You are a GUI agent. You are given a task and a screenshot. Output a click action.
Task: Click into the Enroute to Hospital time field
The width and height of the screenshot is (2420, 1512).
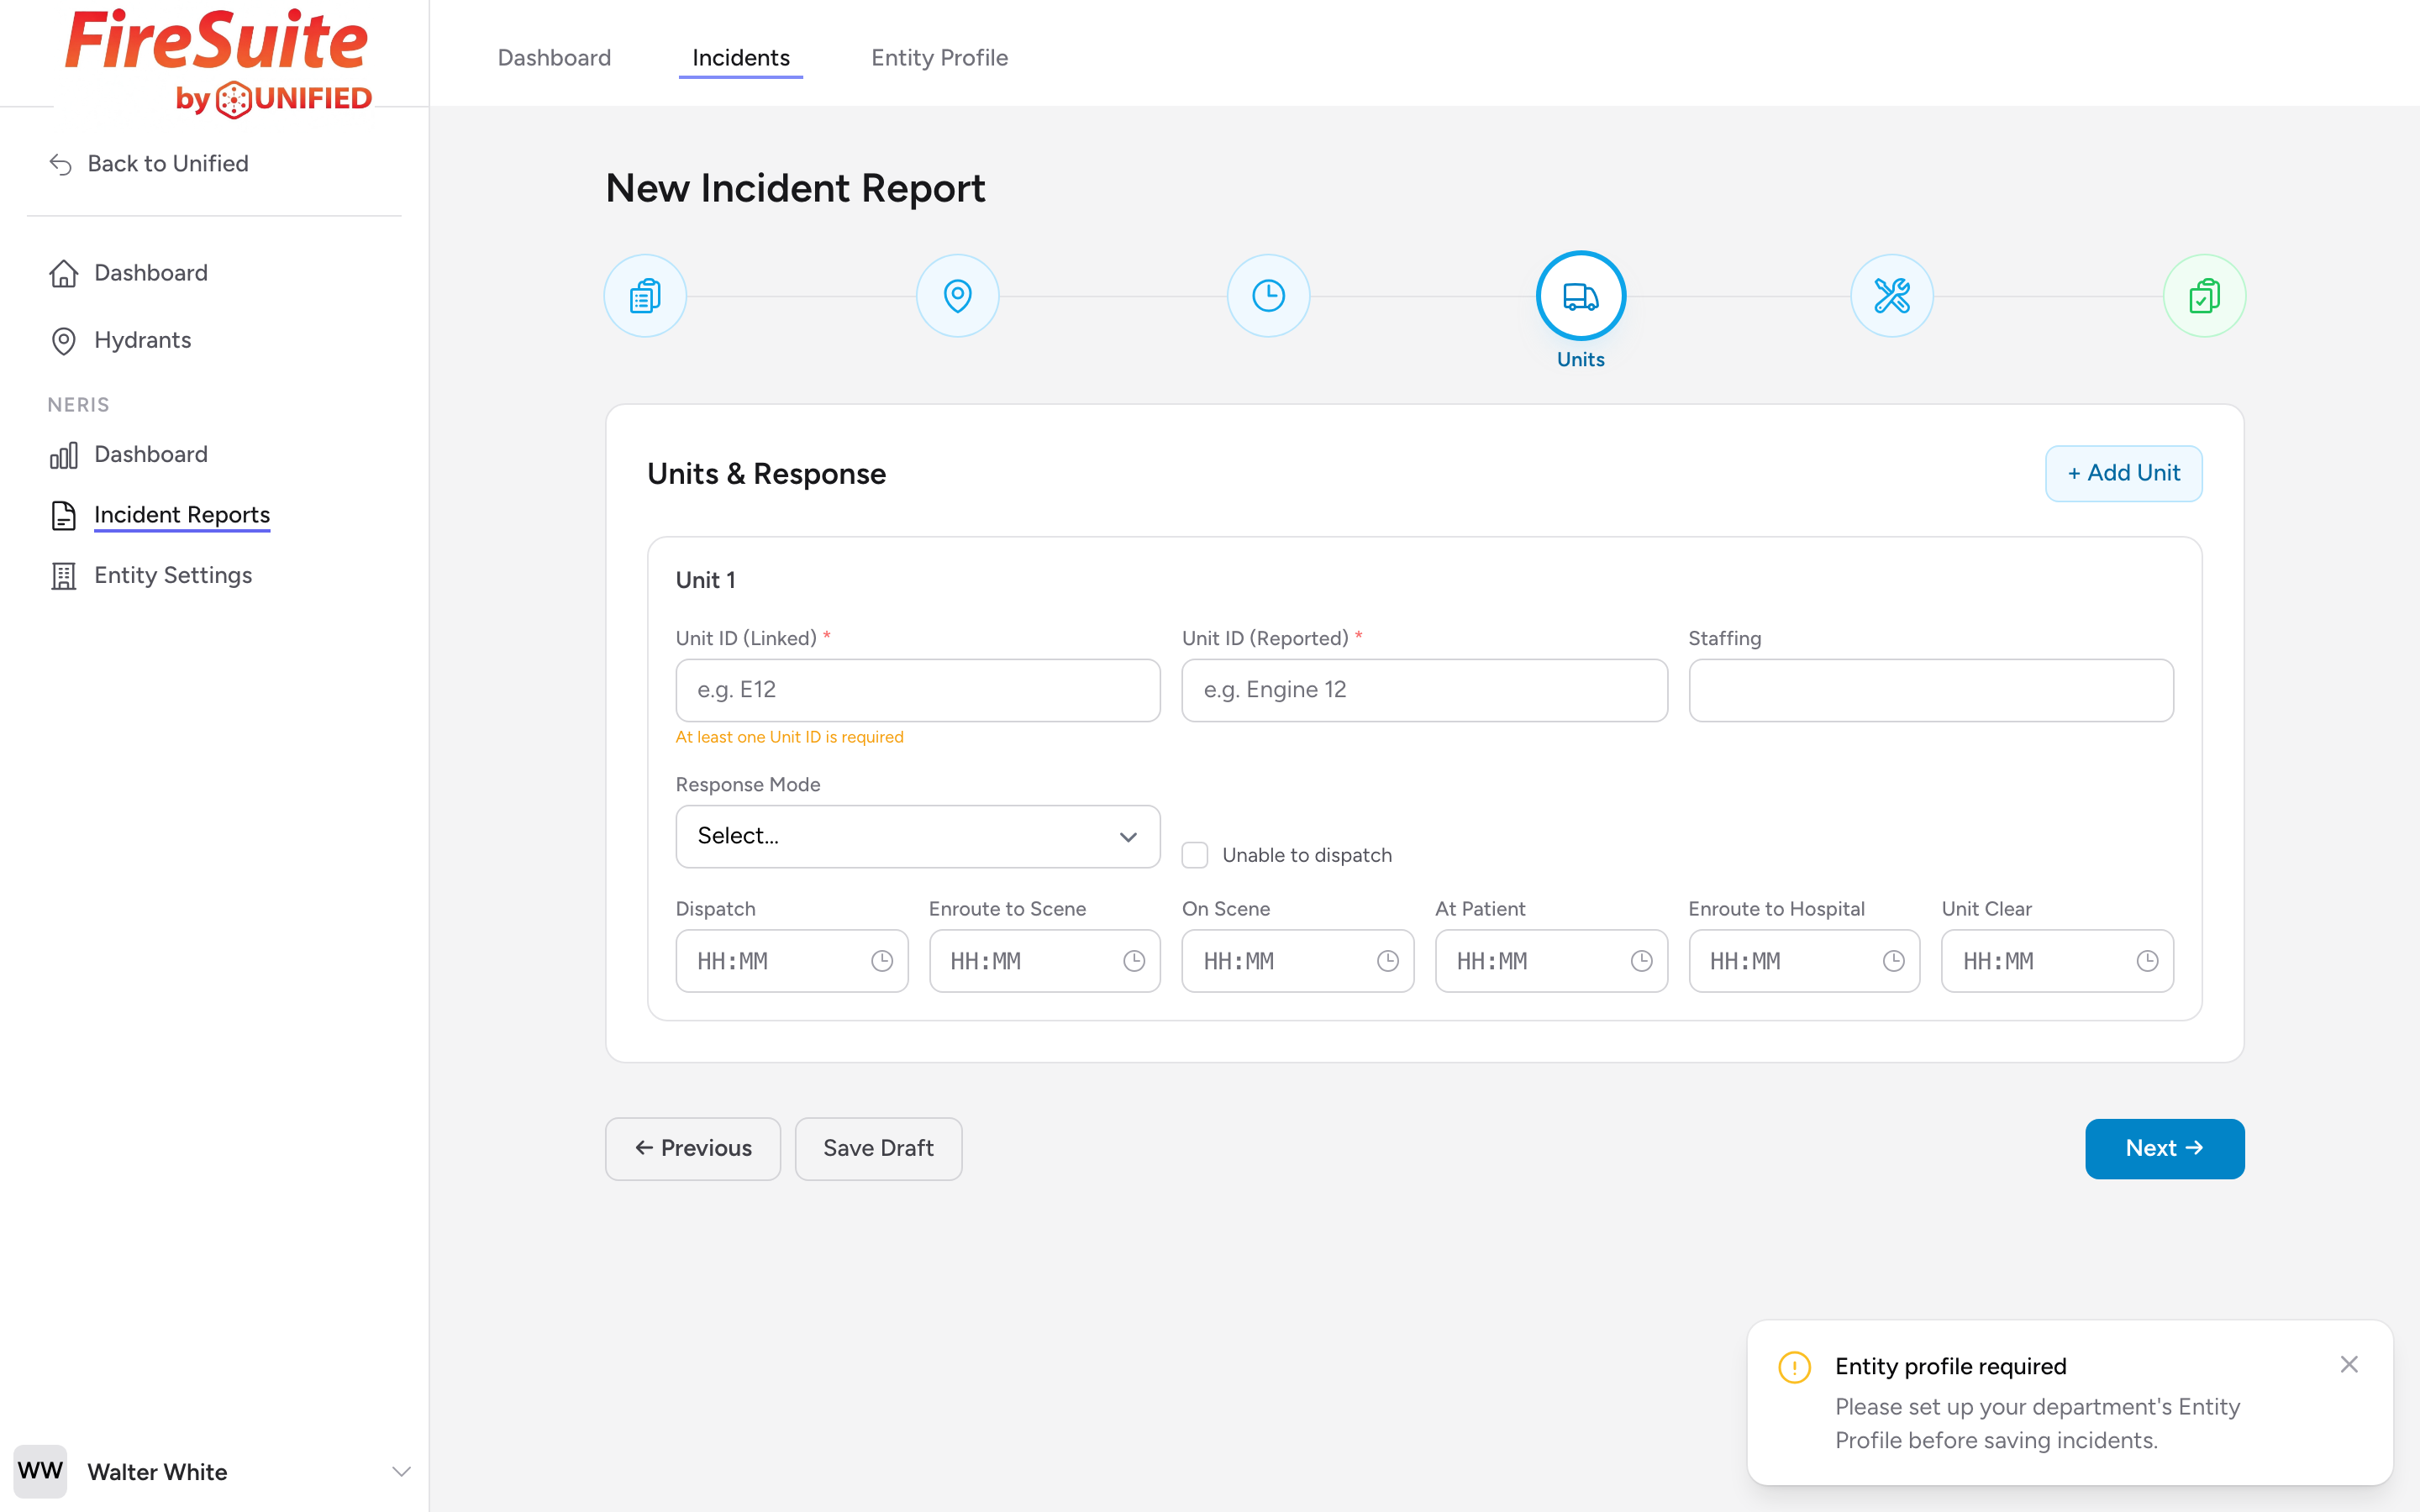tap(1804, 961)
